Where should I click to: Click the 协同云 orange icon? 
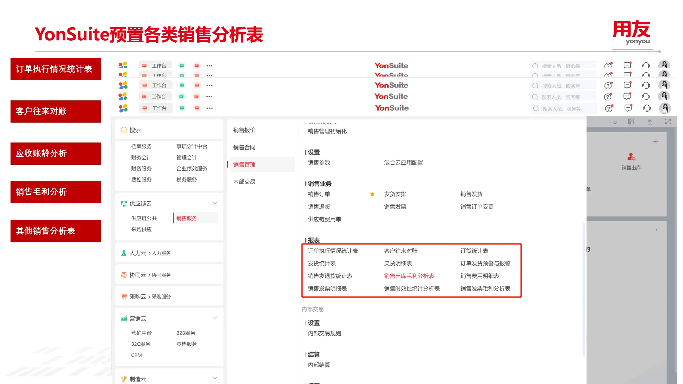pyautogui.click(x=124, y=275)
